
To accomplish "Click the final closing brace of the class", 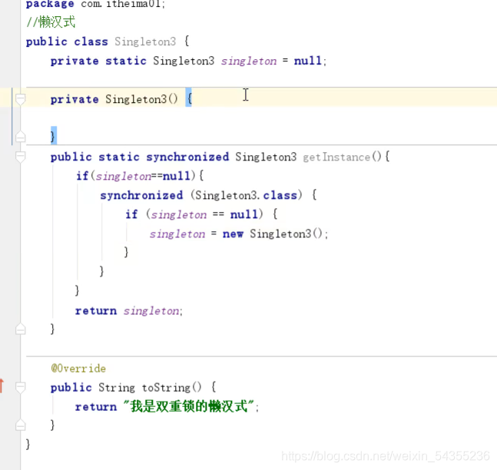I will pos(28,444).
